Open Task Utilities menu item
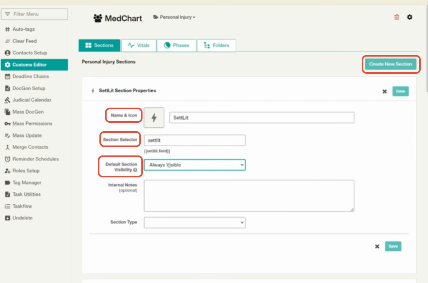 pos(34,195)
